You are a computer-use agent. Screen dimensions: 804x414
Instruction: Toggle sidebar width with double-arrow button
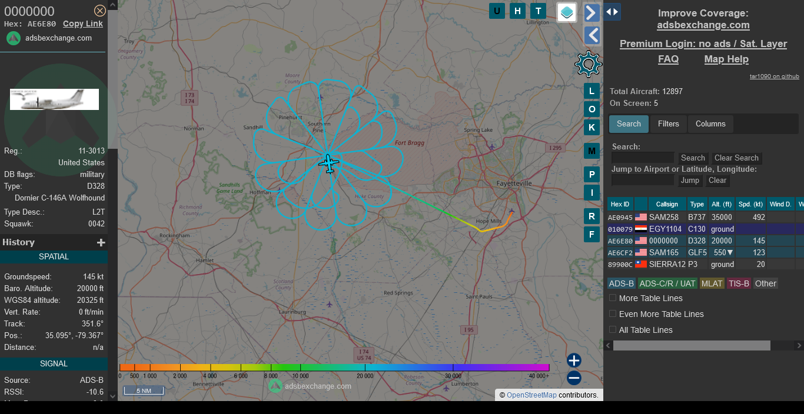pos(612,12)
